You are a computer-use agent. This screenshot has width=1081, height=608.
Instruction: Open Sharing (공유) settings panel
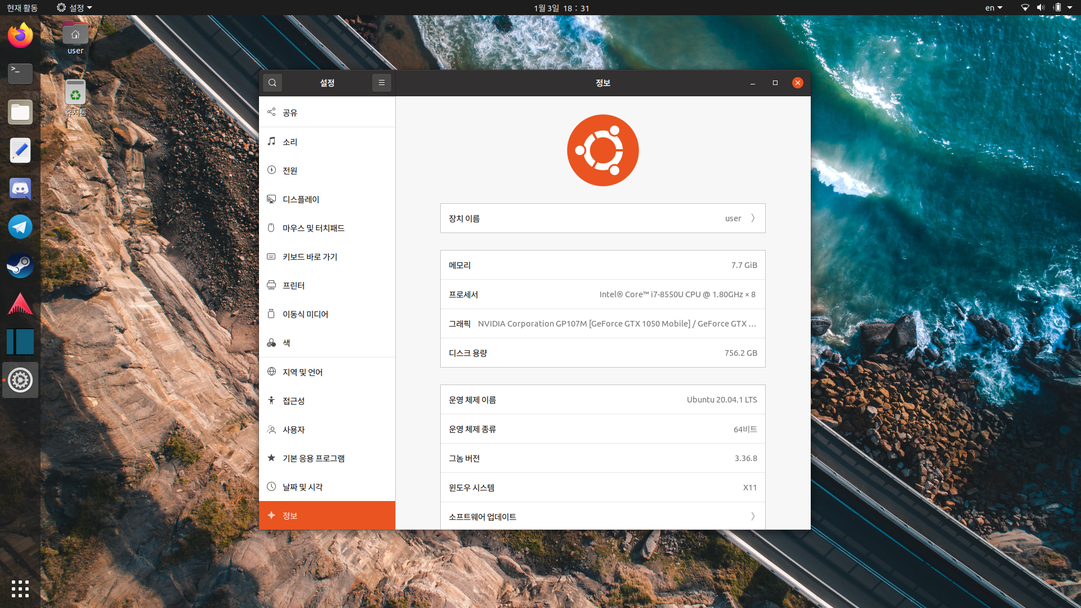[327, 113]
